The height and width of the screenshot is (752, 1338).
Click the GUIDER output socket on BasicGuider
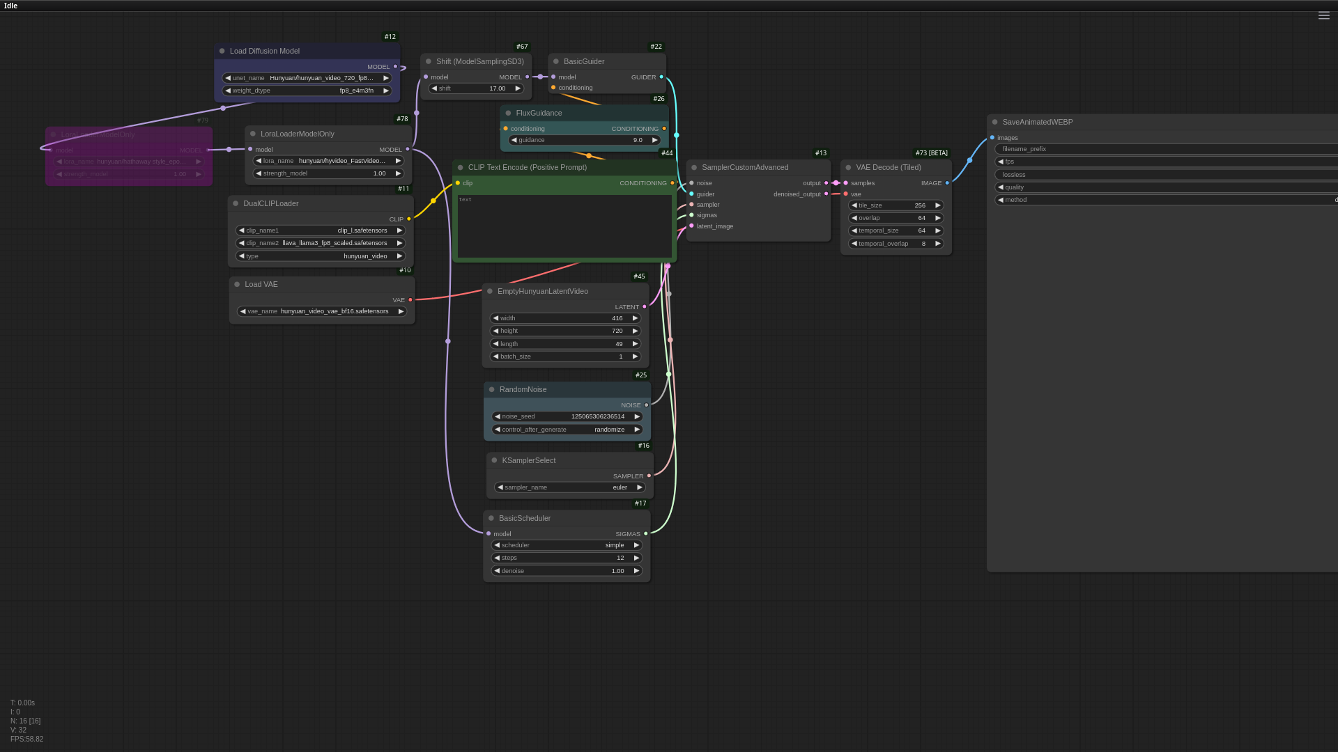pyautogui.click(x=661, y=77)
